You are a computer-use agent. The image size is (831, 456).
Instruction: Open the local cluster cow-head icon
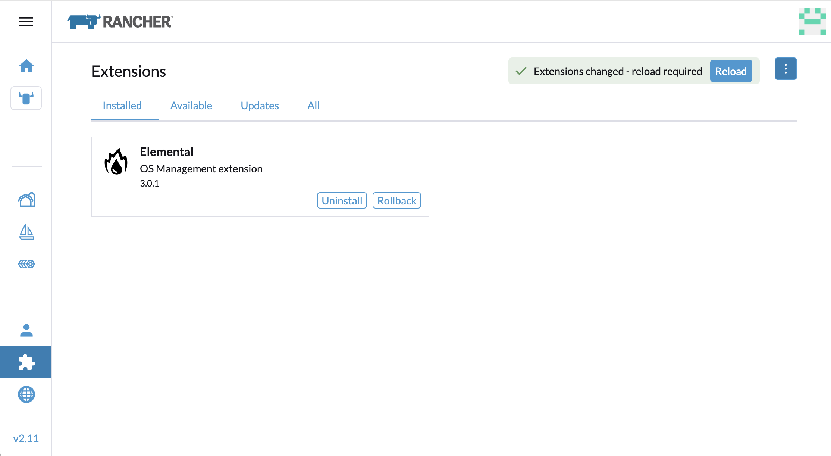click(26, 98)
